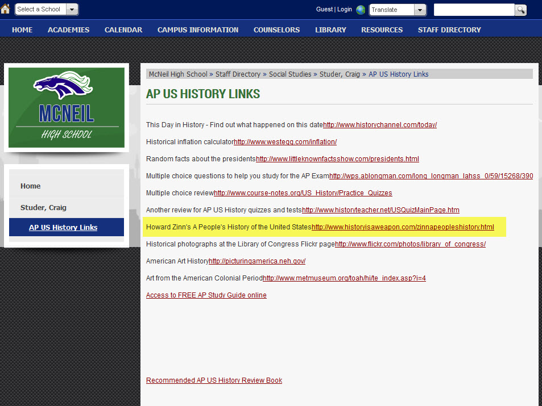The height and width of the screenshot is (406, 542).
Task: Open the STAFF DIRECTORY menu
Action: click(x=449, y=30)
